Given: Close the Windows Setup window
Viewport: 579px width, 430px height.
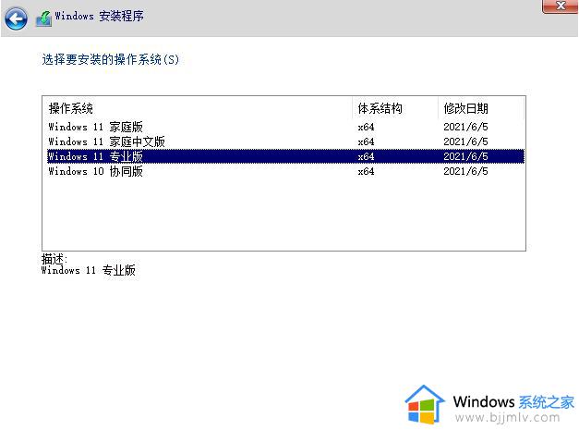Looking at the screenshot, I should coord(561,6).
